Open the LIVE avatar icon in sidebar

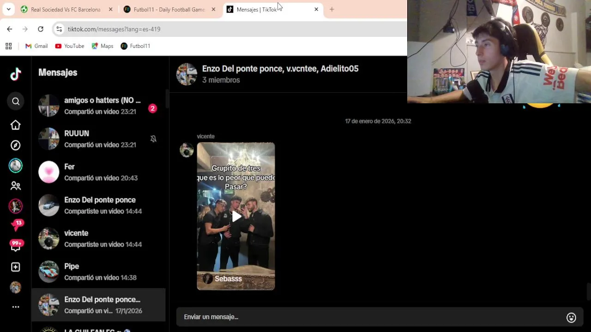[x=16, y=206]
